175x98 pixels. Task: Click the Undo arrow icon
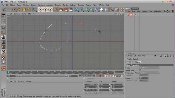[x=4, y=10]
